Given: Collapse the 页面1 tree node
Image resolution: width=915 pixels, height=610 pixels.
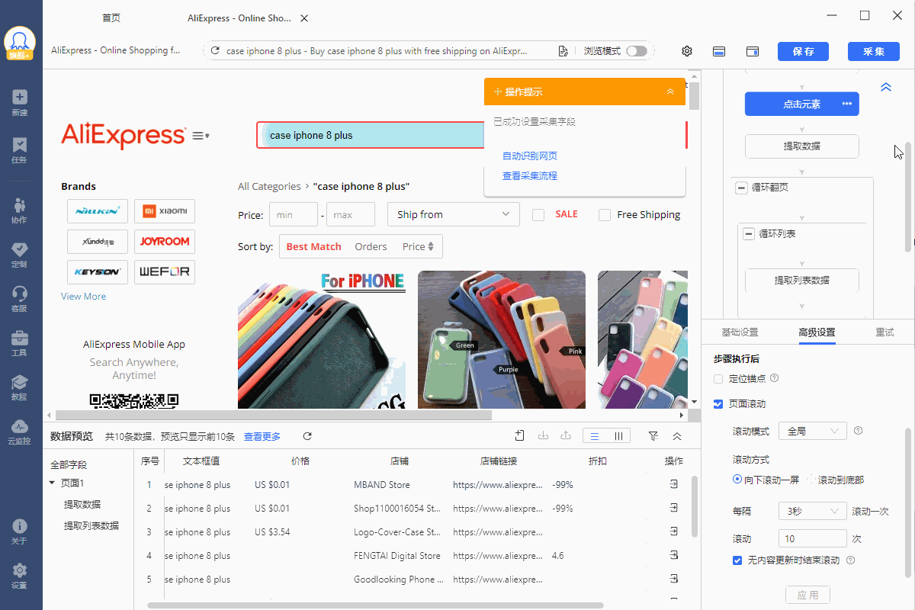Looking at the screenshot, I should tap(52, 483).
